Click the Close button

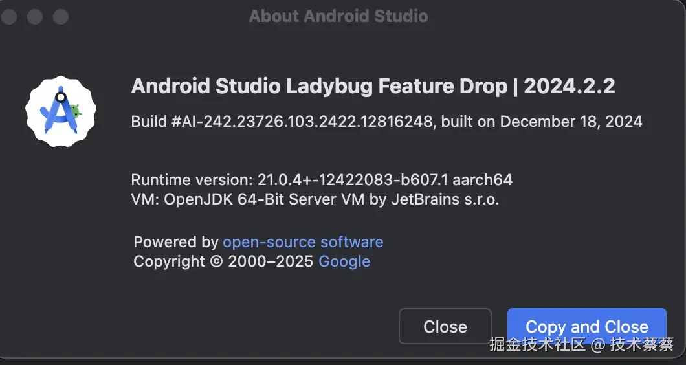[445, 326]
